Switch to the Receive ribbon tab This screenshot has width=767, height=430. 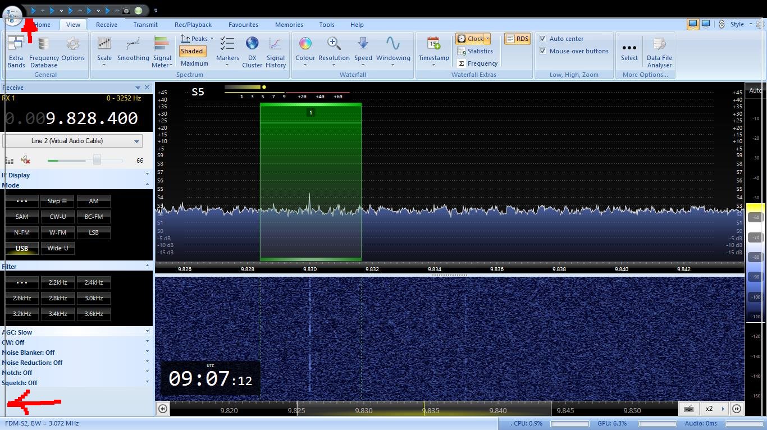pos(107,25)
